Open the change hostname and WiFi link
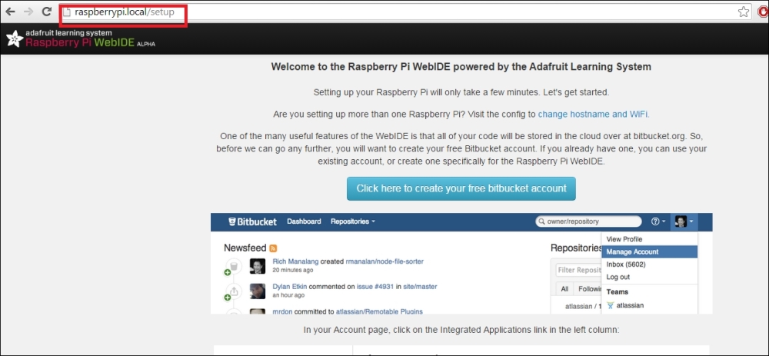769x356 pixels. [x=594, y=115]
